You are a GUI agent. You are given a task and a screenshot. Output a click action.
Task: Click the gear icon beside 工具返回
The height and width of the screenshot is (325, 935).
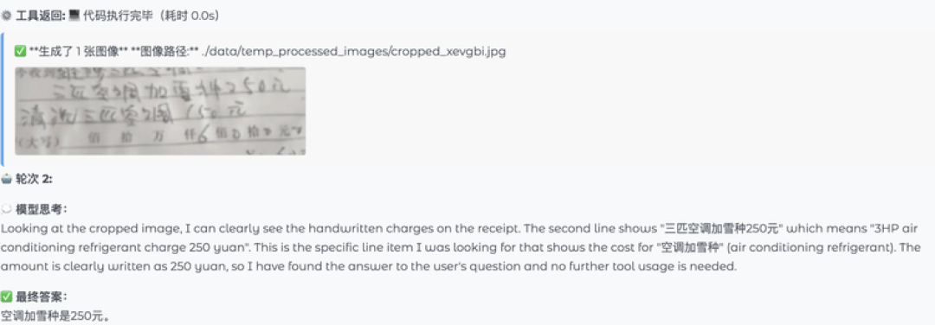7,16
